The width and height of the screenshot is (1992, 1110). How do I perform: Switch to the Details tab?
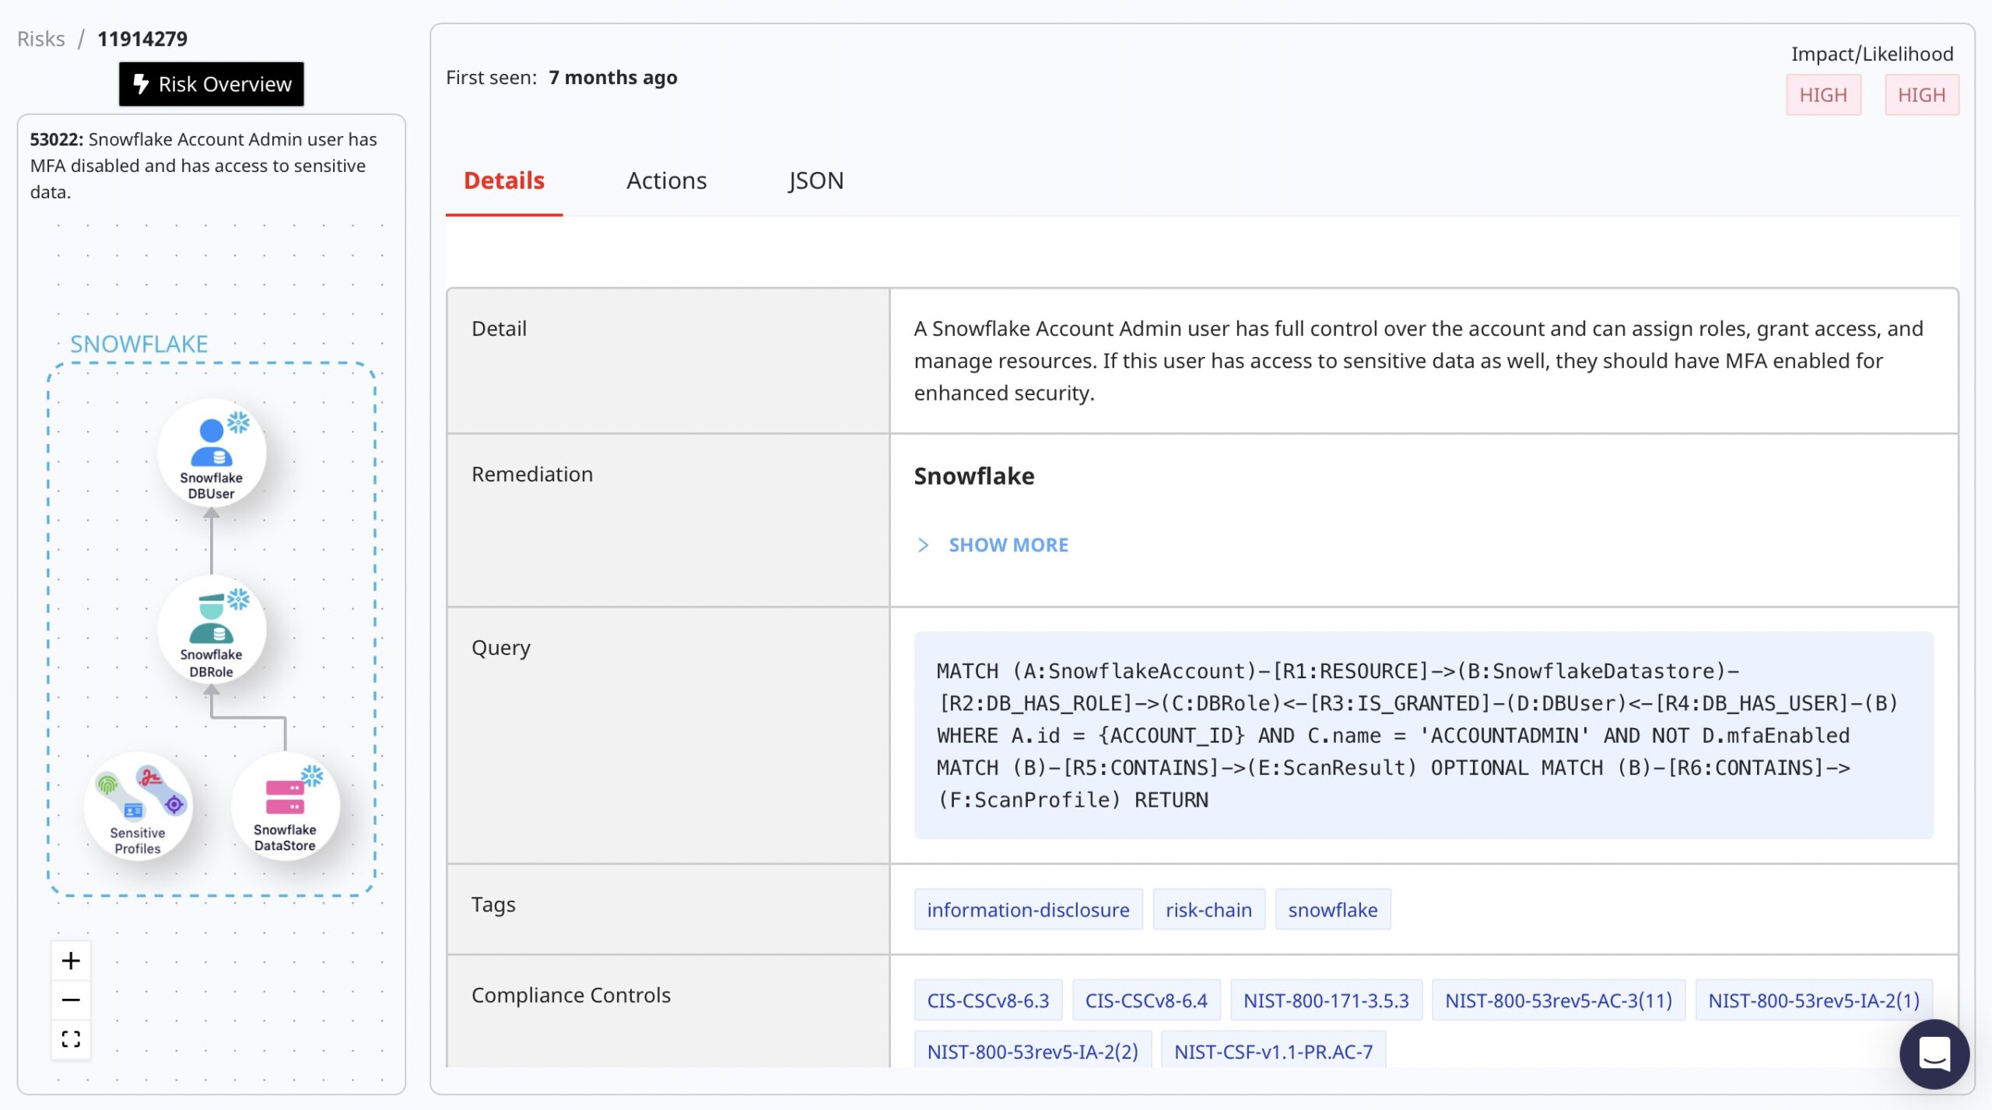pyautogui.click(x=504, y=180)
